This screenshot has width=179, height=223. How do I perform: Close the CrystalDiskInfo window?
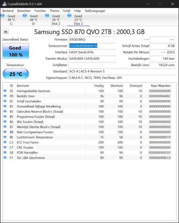172,4
